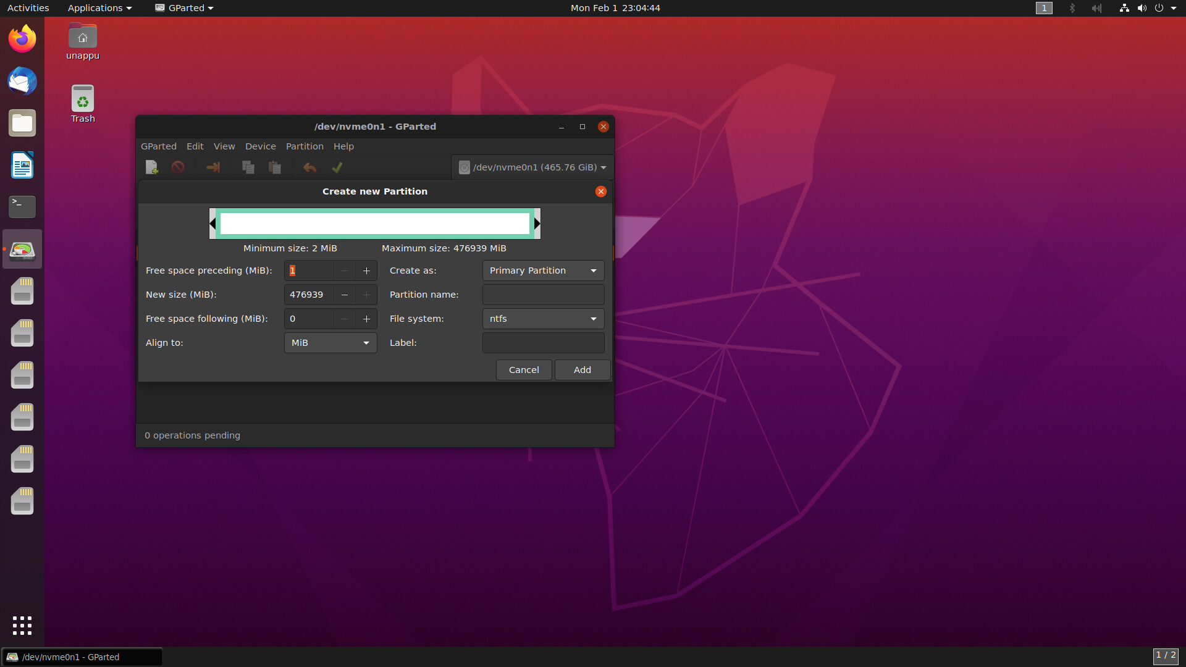Minimize the GParted window
Viewport: 1186px width, 667px height.
(561, 127)
